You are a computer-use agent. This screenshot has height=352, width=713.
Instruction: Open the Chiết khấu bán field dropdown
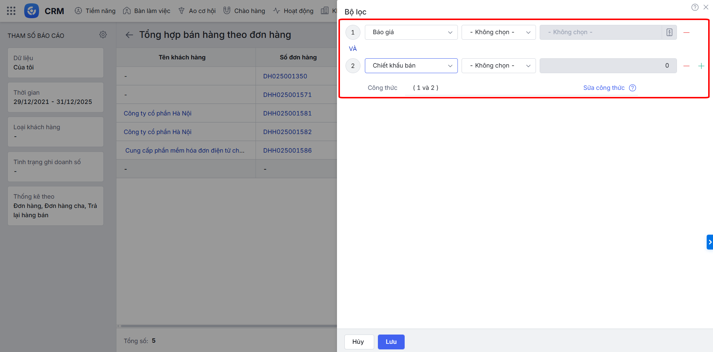coord(411,66)
